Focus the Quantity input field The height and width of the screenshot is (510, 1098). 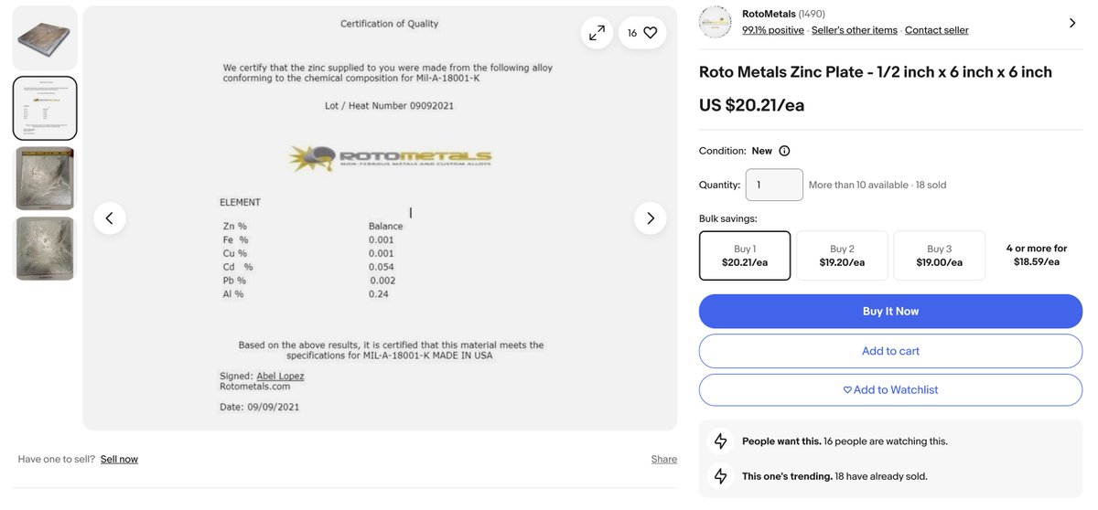pos(774,185)
